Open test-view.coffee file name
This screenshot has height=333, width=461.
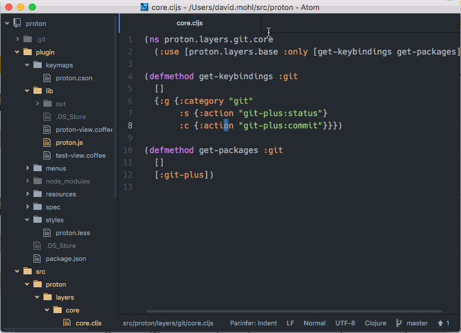point(80,155)
